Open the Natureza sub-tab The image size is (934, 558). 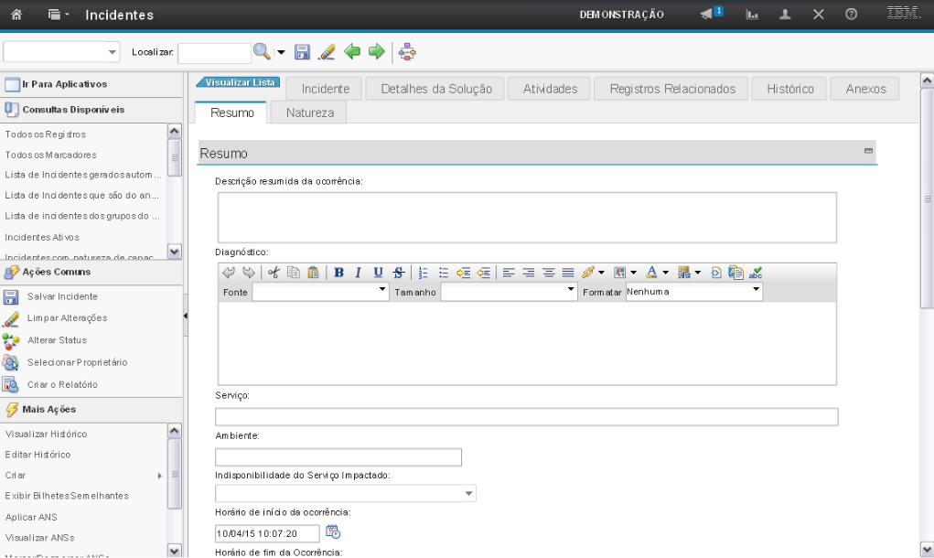coord(309,113)
